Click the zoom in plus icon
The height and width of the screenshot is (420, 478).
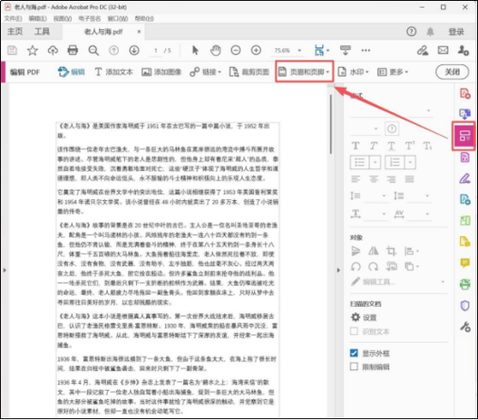click(x=256, y=50)
